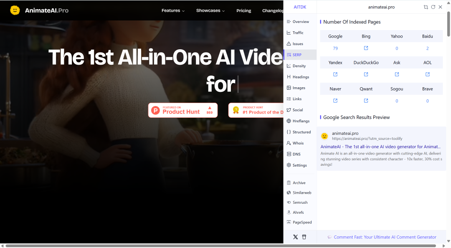Click the Baidu indexed count 2
This screenshot has height=248, width=451.
(428, 48)
